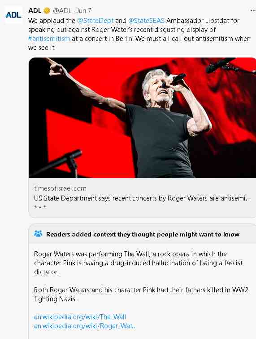Open the Jun 7 tweet timestamp

click(84, 11)
